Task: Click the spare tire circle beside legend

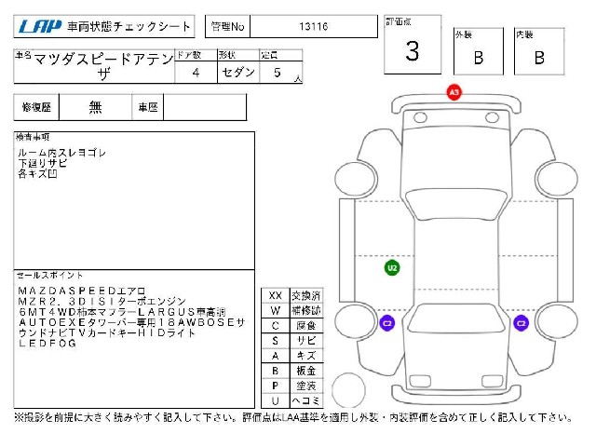Action: pyautogui.click(x=348, y=390)
